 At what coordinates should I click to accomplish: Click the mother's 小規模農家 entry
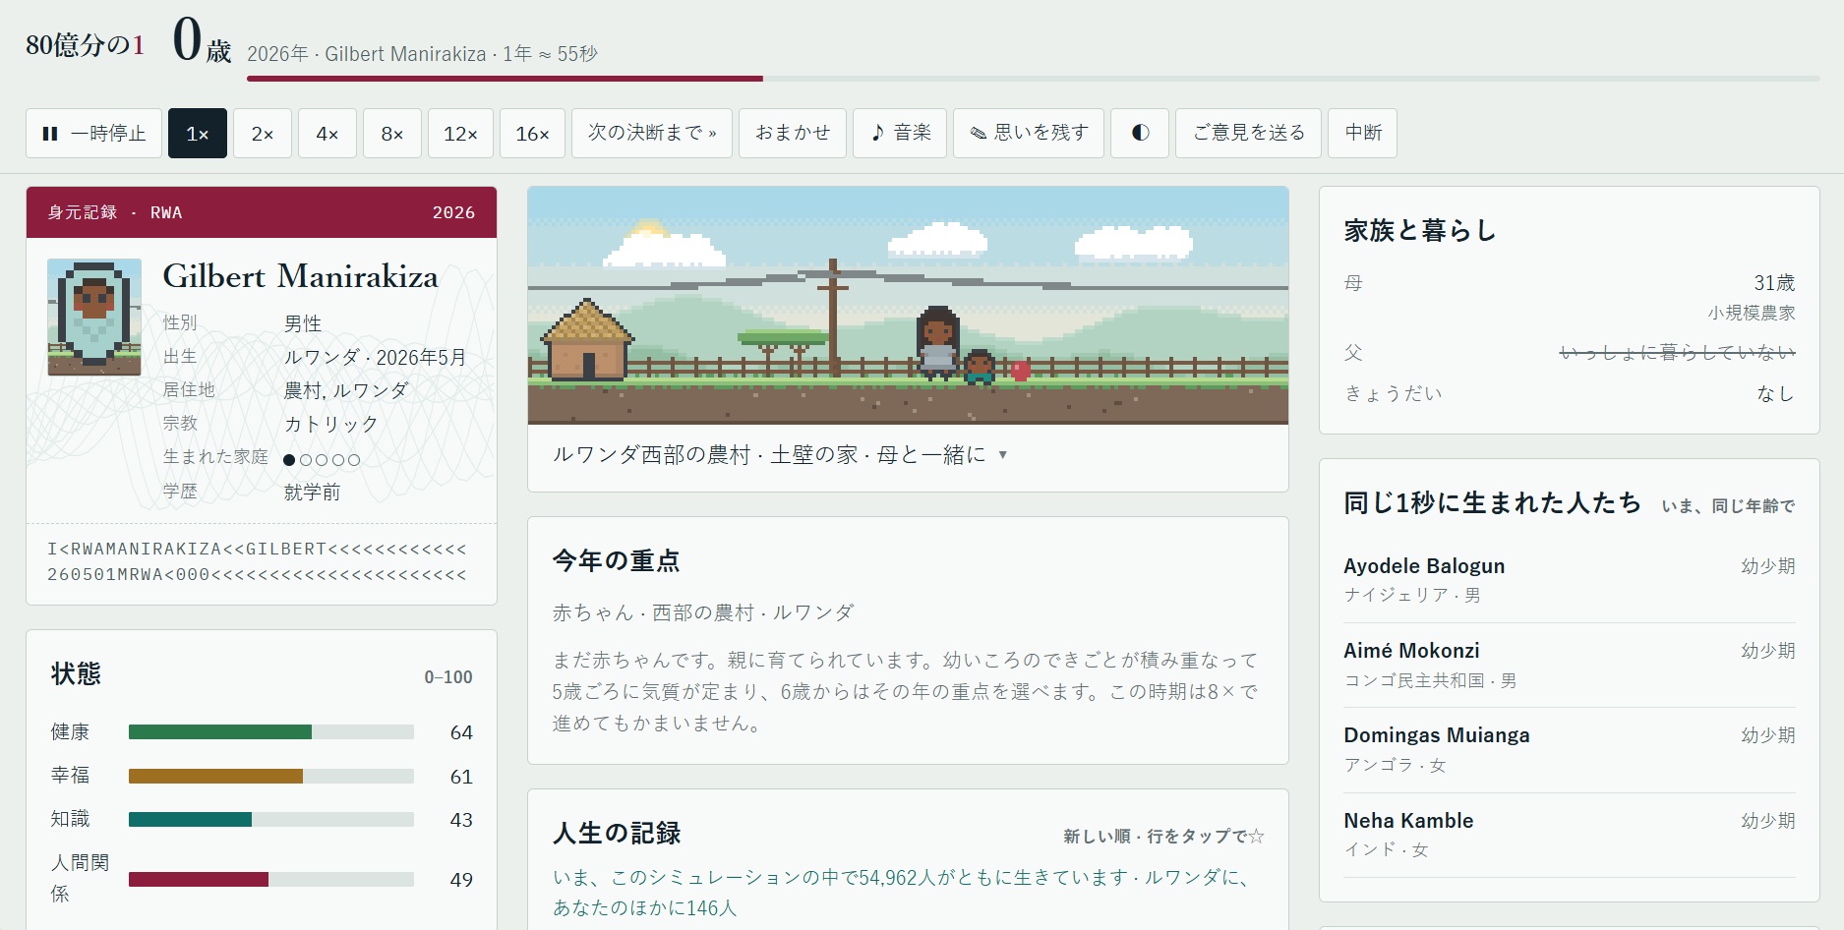[x=1752, y=313]
